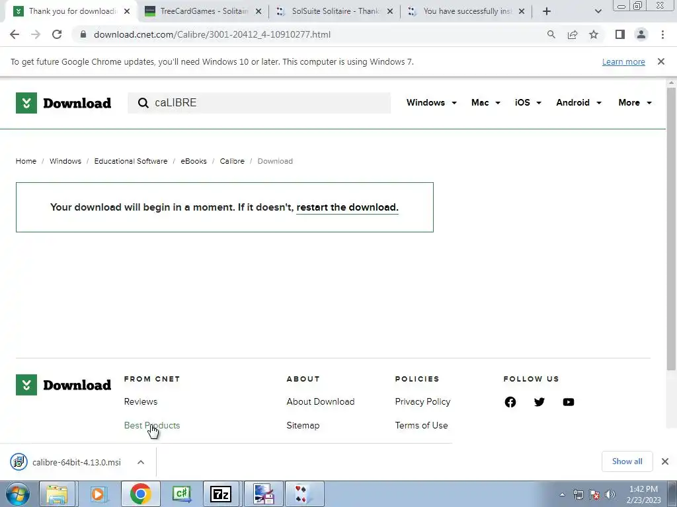Expand the Mac dropdown menu
The height and width of the screenshot is (507, 677).
(486, 102)
